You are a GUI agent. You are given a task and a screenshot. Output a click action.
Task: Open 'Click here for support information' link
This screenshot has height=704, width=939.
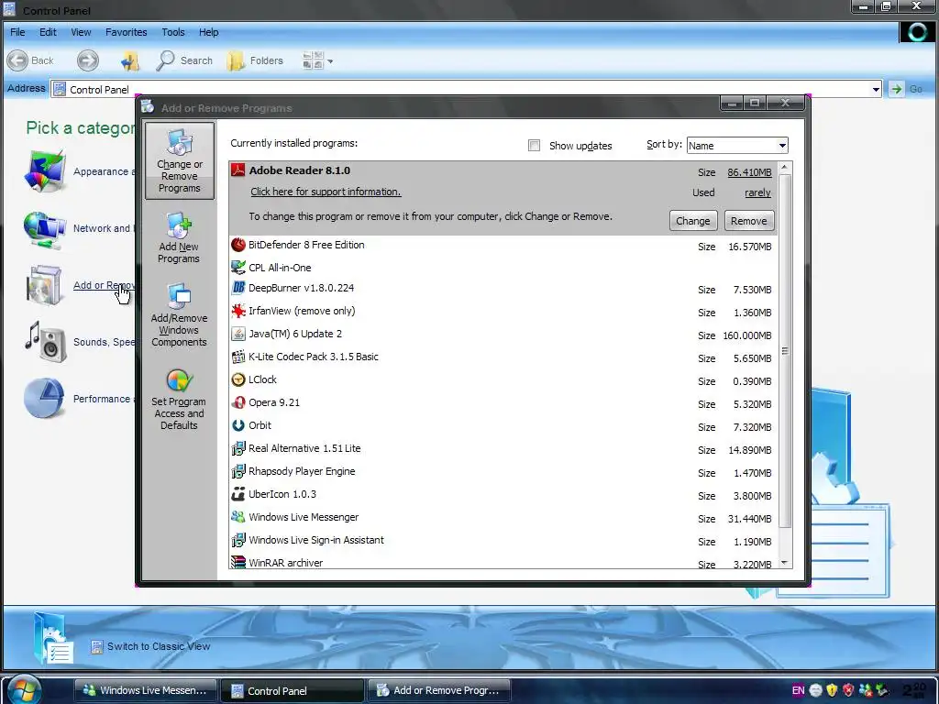[x=326, y=192]
